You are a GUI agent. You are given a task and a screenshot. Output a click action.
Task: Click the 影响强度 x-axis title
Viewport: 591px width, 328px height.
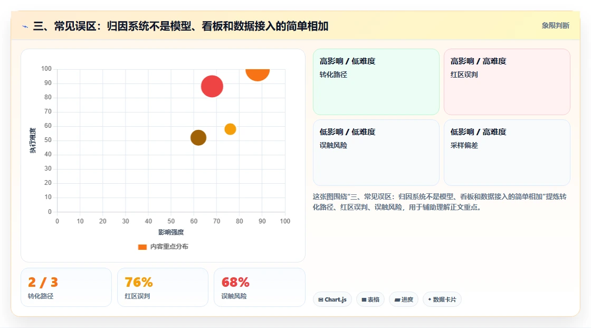coord(171,232)
